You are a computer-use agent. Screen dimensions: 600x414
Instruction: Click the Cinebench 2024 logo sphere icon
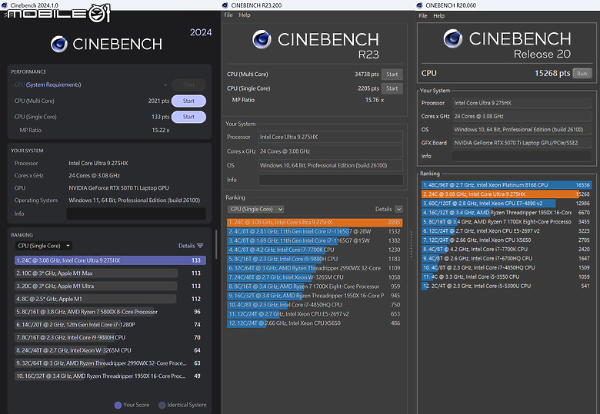tap(59, 44)
